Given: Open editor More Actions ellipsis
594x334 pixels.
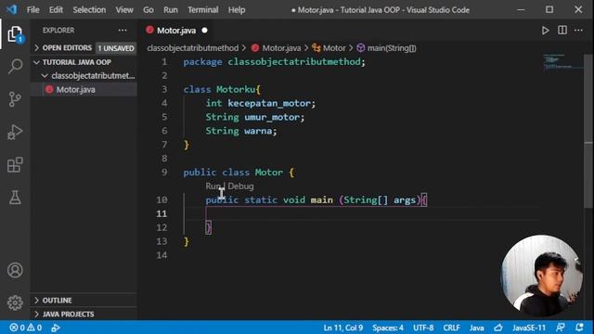Looking at the screenshot, I should coord(578,31).
